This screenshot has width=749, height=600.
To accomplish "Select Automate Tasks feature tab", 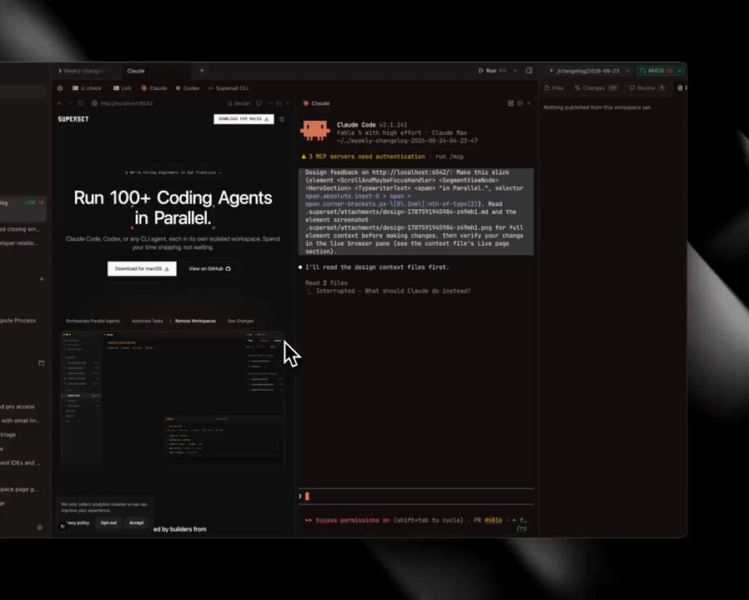I will tap(147, 321).
